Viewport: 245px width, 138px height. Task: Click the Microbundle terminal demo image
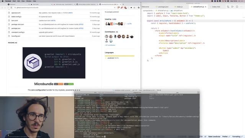pyautogui.click(x=54, y=63)
